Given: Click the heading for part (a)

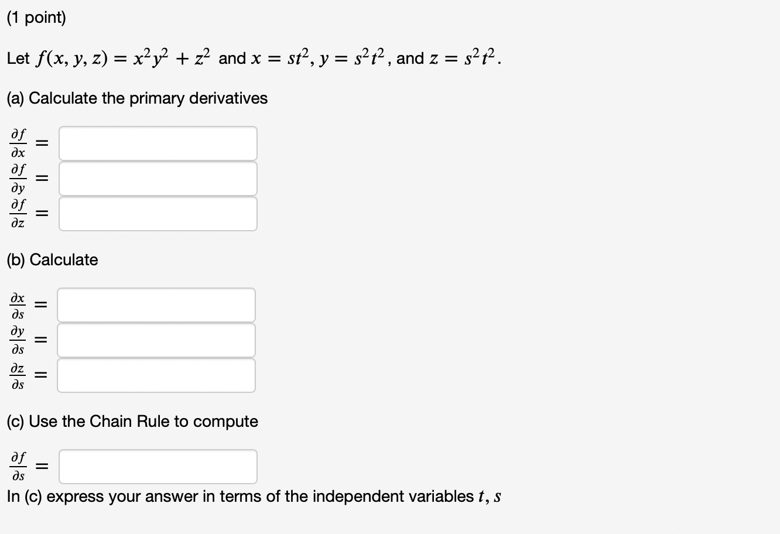Looking at the screenshot, I should tap(136, 98).
